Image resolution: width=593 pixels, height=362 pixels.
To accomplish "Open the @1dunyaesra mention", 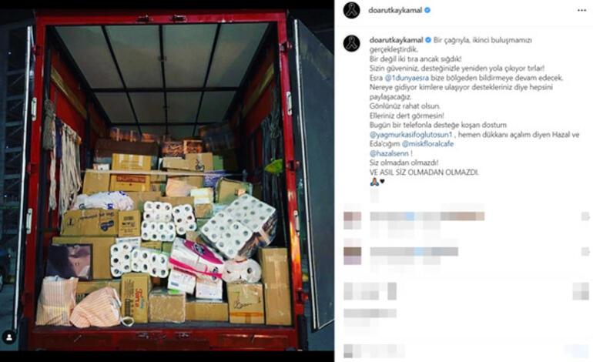I will (407, 78).
